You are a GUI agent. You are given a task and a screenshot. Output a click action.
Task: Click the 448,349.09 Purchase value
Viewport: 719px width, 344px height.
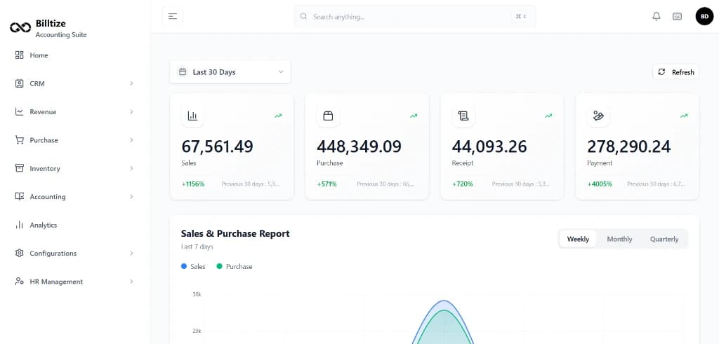click(x=359, y=146)
